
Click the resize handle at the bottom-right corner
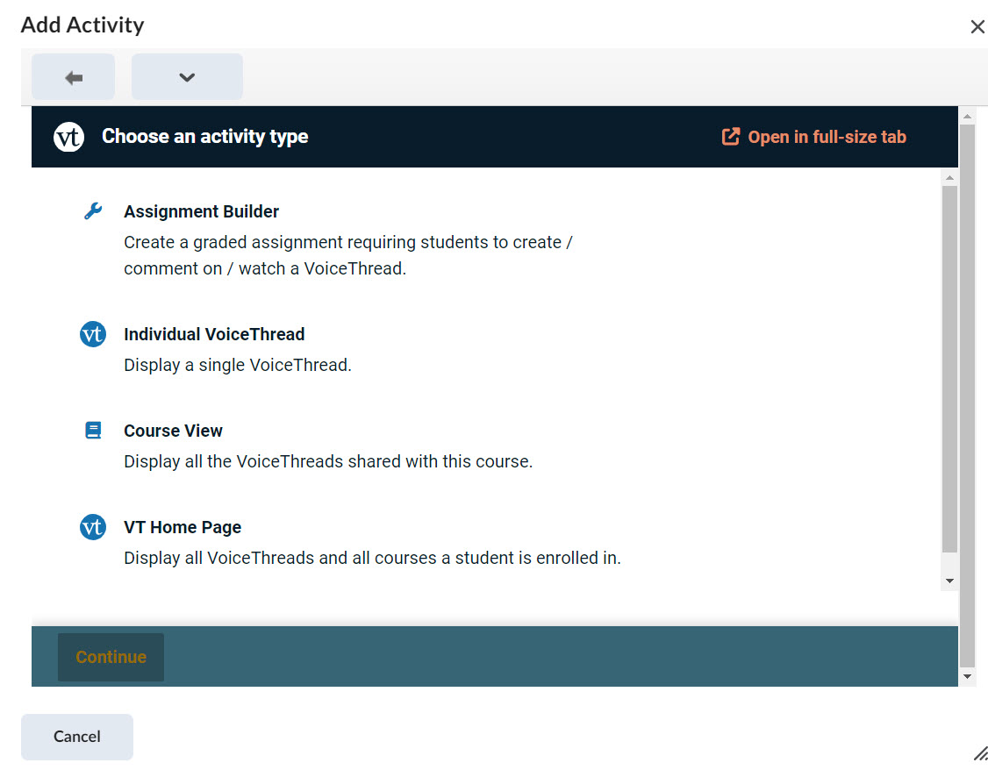980,753
